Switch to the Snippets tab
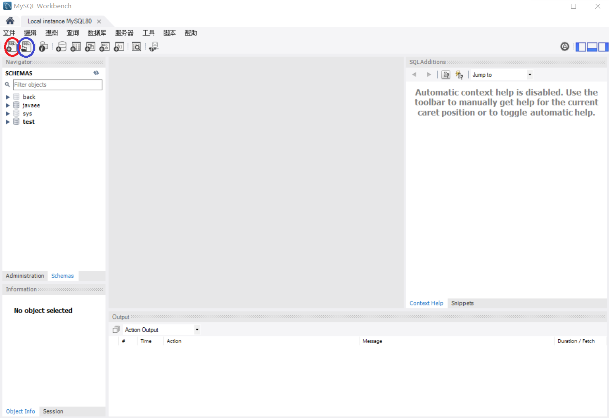The height and width of the screenshot is (418, 609). pyautogui.click(x=462, y=303)
